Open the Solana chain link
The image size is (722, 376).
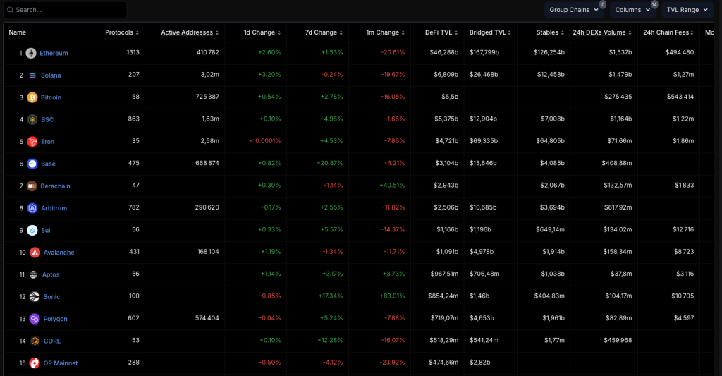(51, 75)
